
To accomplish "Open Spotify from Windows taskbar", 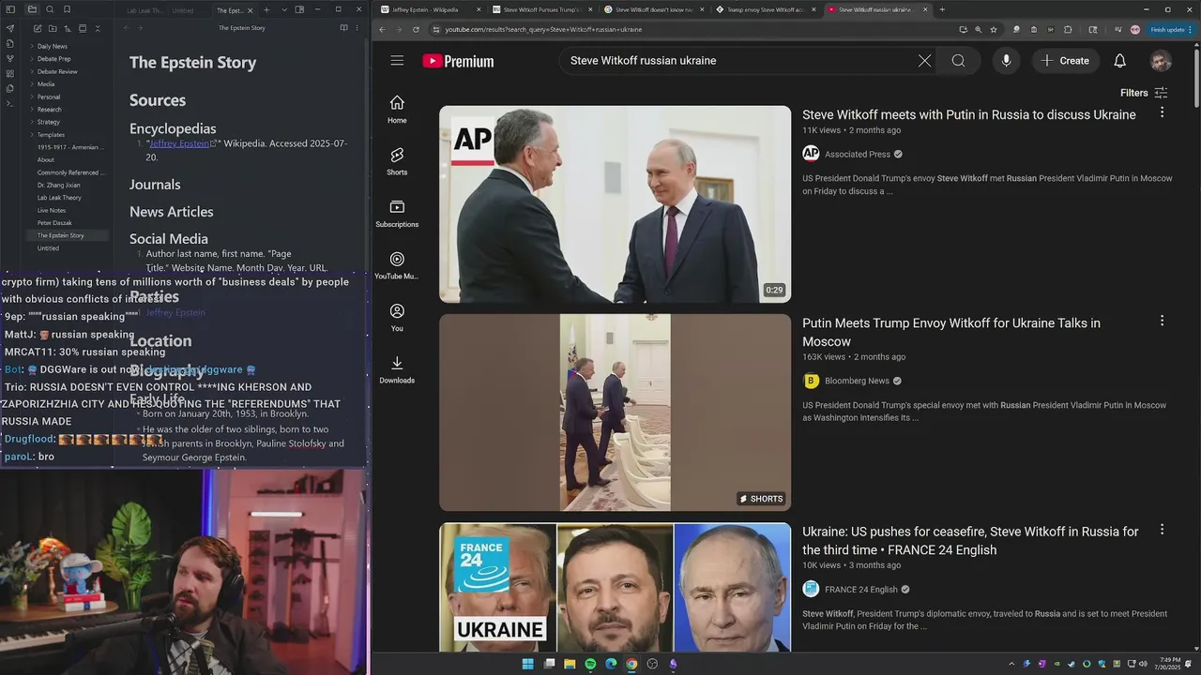I will click(x=590, y=664).
